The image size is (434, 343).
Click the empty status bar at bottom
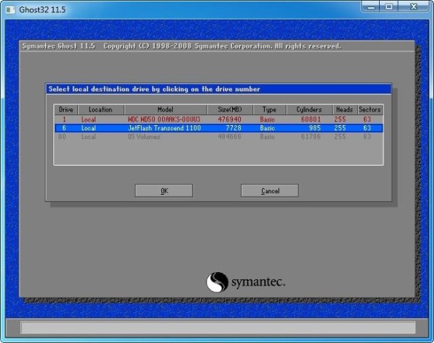pyautogui.click(x=217, y=328)
